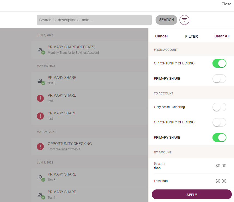234x202 pixels.
Task: Apply the selected filters
Action: (x=192, y=194)
